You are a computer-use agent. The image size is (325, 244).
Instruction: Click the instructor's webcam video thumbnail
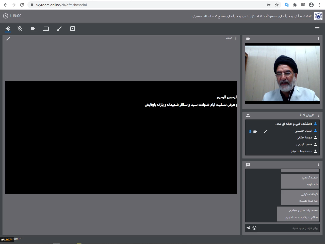pyautogui.click(x=282, y=73)
